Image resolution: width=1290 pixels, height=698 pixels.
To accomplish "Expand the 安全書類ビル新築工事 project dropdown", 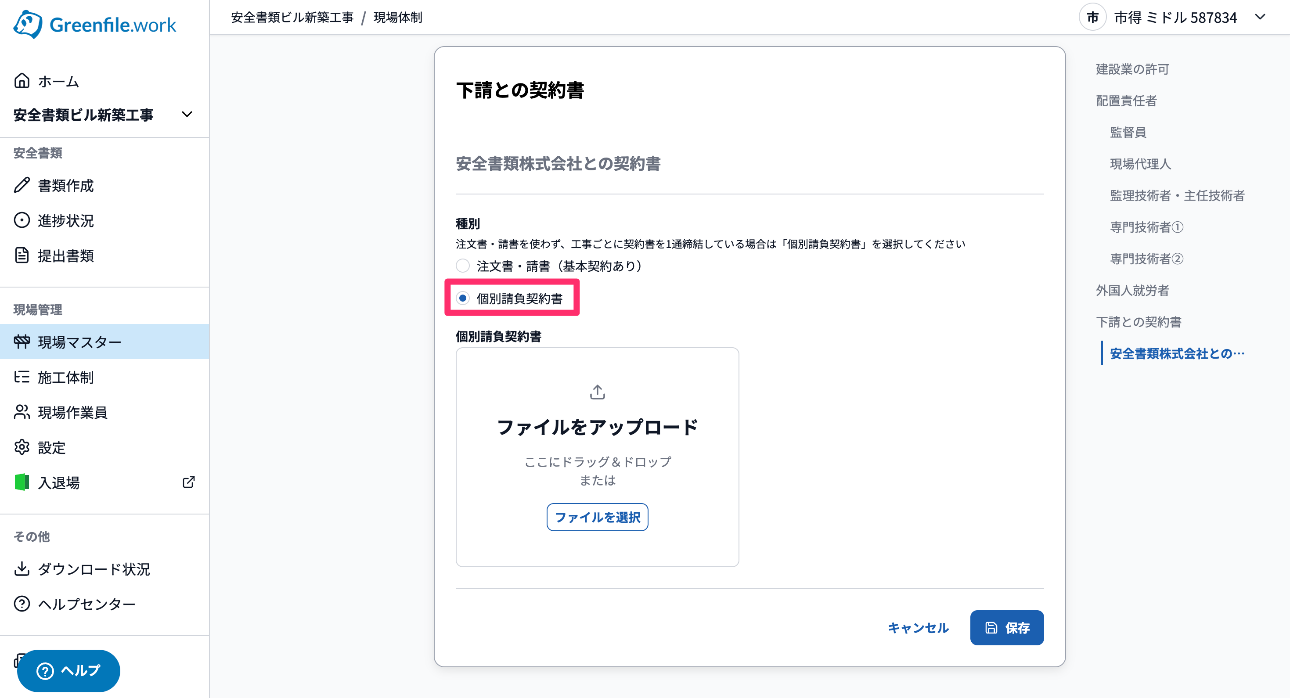I will 187,115.
